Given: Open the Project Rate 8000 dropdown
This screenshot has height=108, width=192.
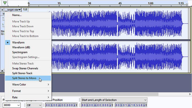Looking at the screenshot, I should 11,105.
